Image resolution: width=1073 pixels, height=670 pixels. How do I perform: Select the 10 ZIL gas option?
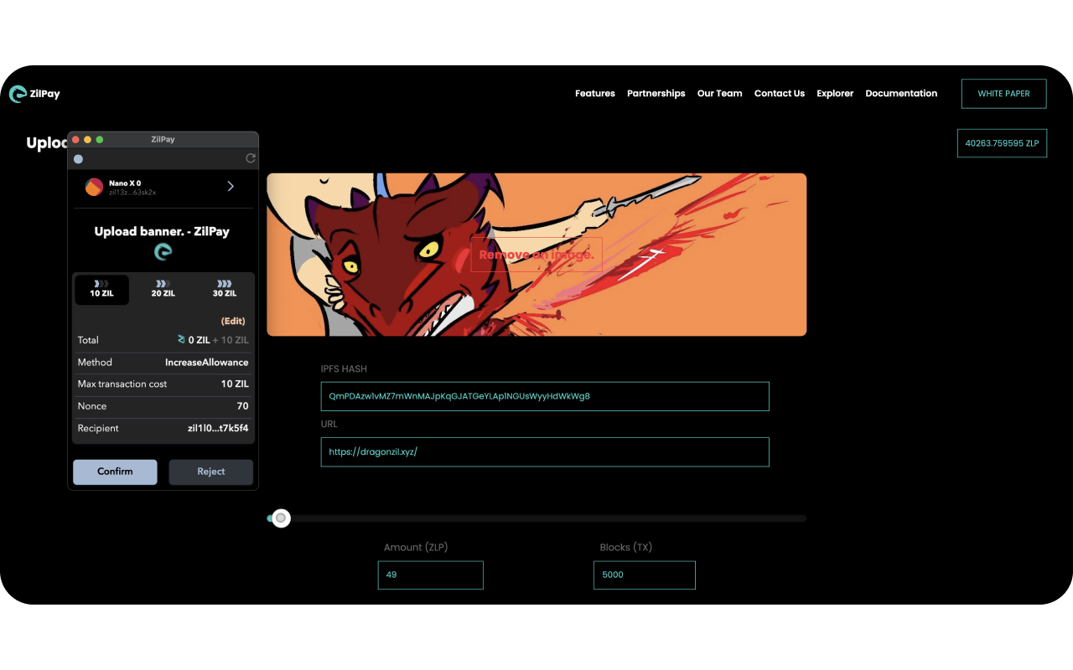click(101, 289)
